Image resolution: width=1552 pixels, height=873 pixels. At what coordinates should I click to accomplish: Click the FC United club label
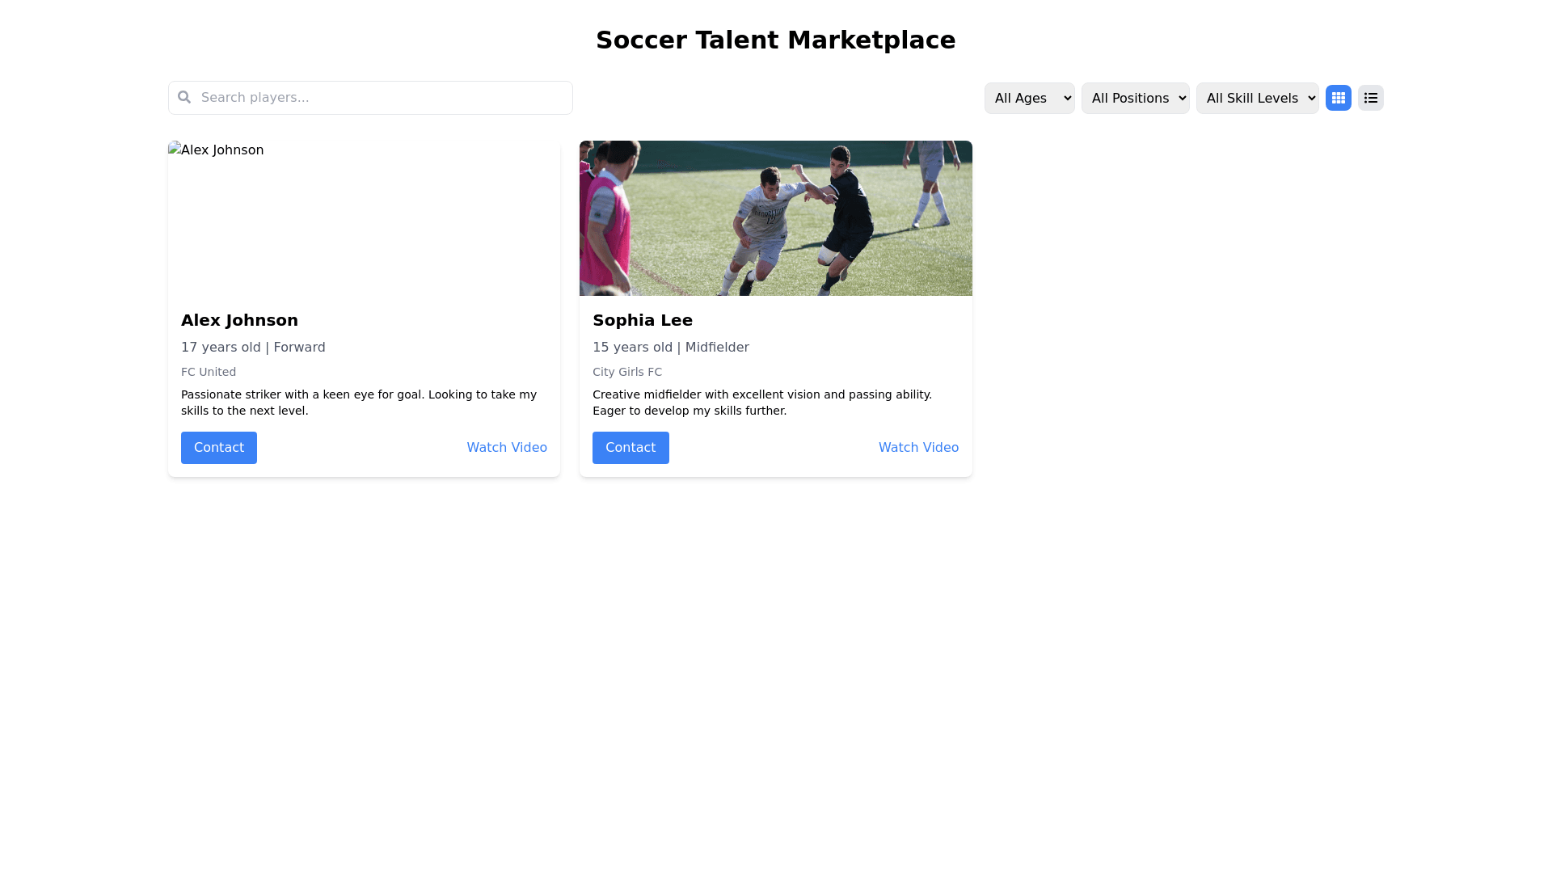[209, 372]
